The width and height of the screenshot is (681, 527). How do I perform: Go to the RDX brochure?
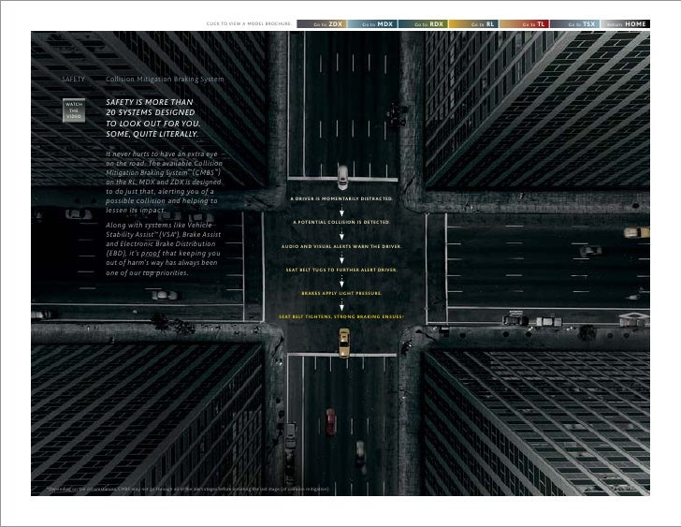click(x=423, y=24)
